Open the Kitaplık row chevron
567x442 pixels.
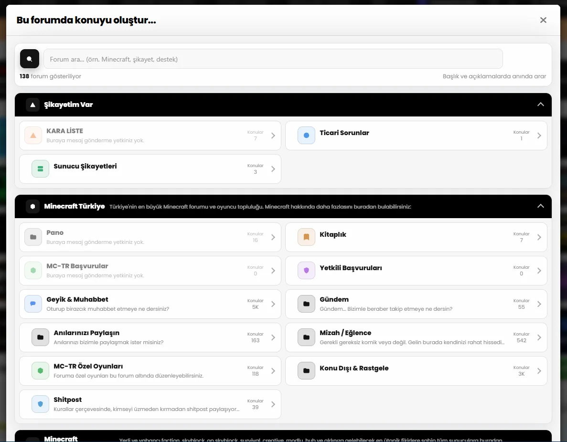tap(539, 237)
